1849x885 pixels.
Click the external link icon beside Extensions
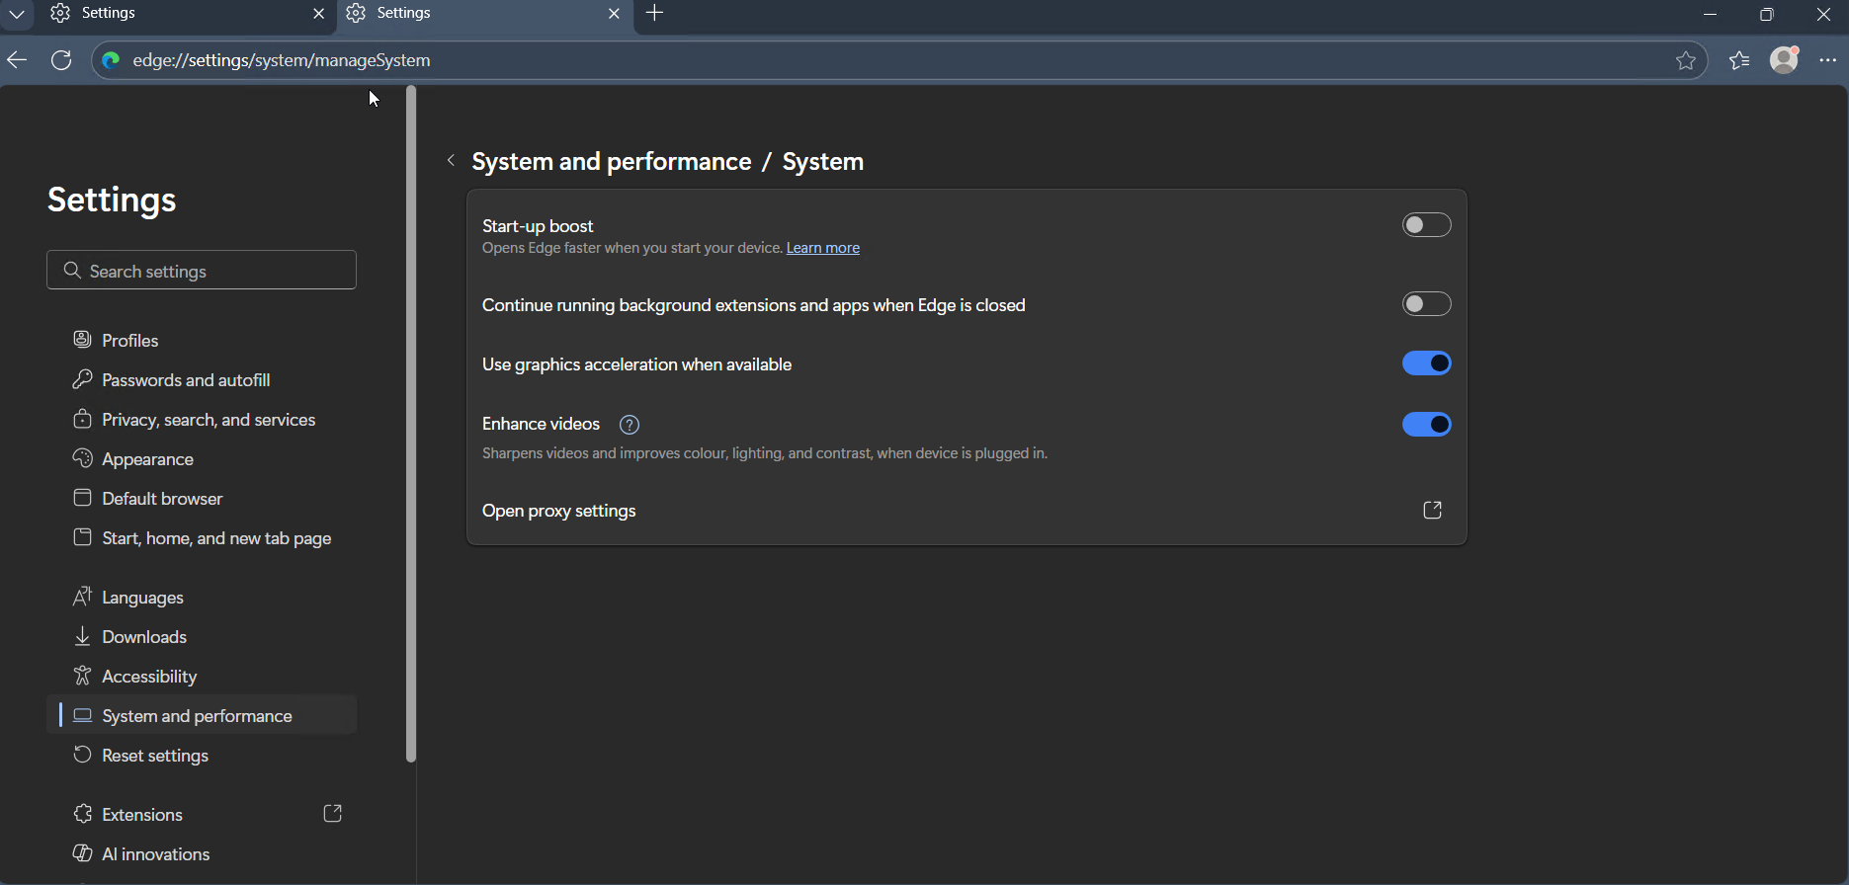(x=333, y=814)
